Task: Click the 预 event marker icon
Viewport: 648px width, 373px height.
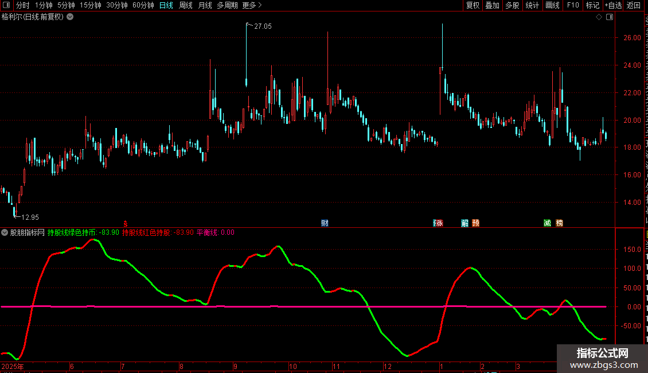Action: point(475,223)
